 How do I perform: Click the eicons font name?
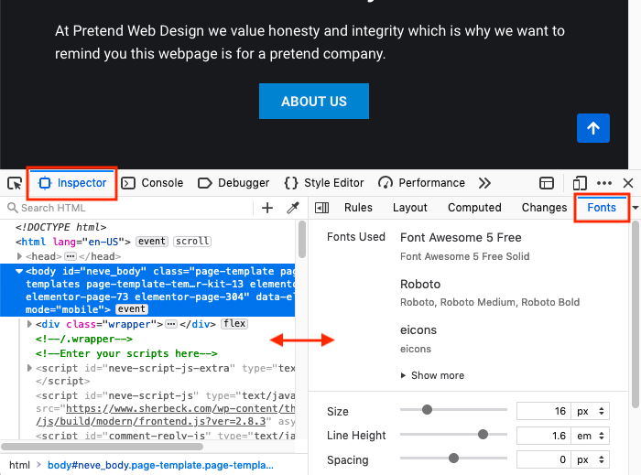(418, 330)
